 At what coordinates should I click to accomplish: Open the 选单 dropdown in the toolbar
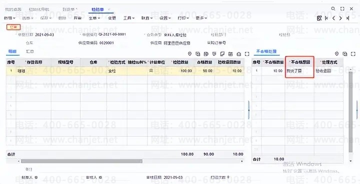pyautogui.click(x=27, y=18)
